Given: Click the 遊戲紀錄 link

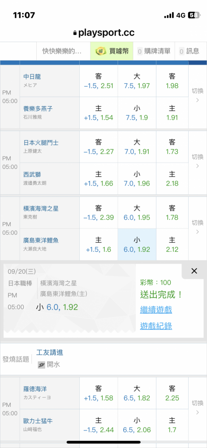Looking at the screenshot, I should (156, 326).
